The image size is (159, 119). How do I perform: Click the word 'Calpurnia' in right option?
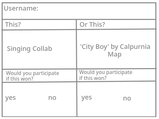pos(135,47)
